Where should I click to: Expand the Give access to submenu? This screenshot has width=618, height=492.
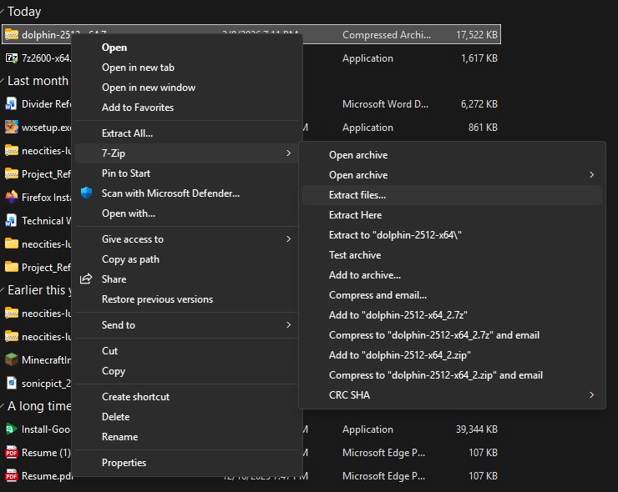pyautogui.click(x=289, y=239)
